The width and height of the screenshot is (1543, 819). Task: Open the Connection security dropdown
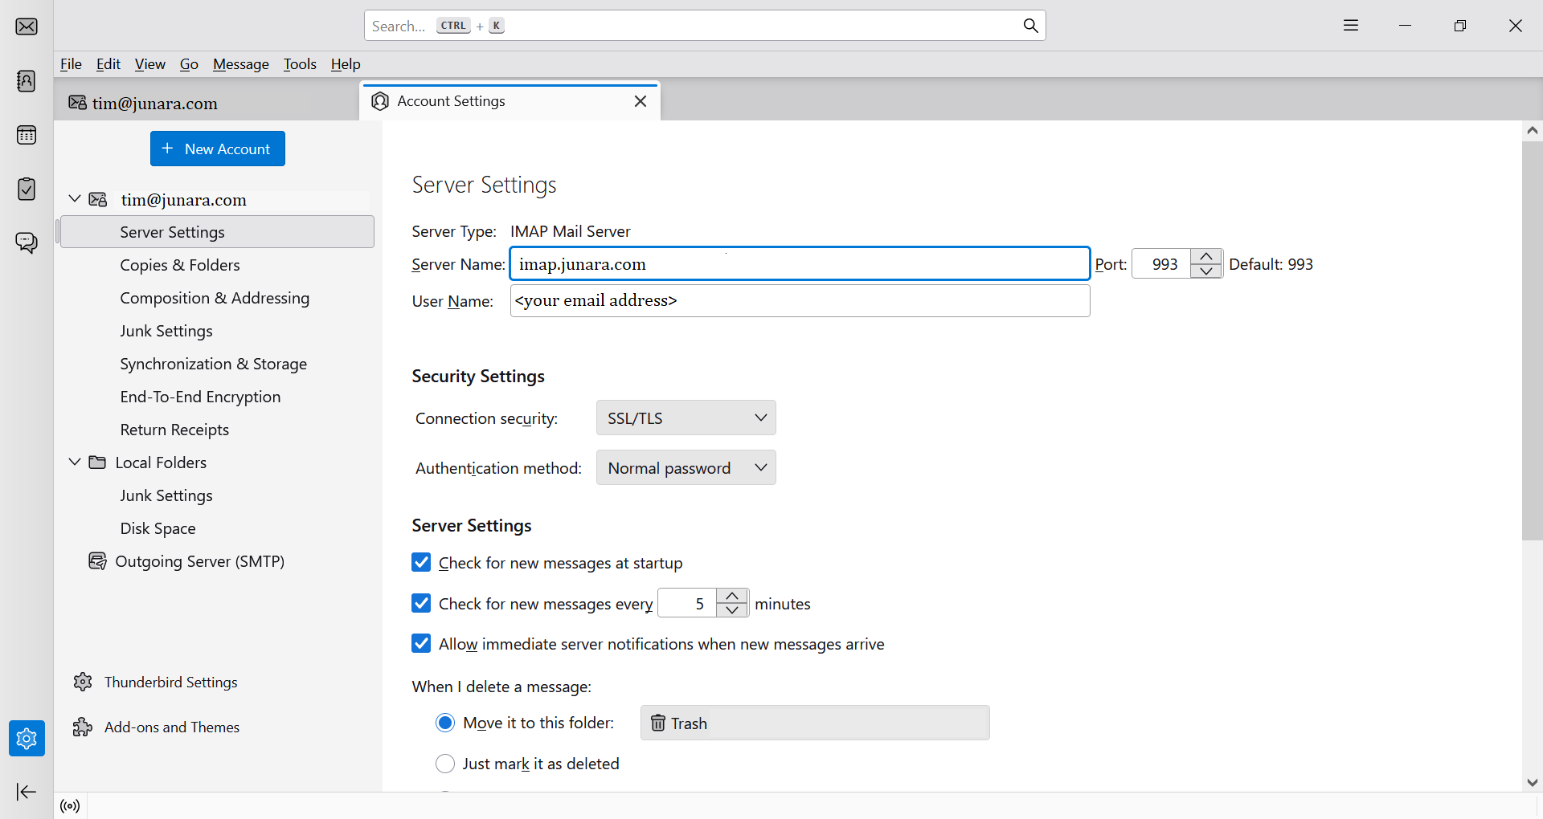pyautogui.click(x=686, y=418)
